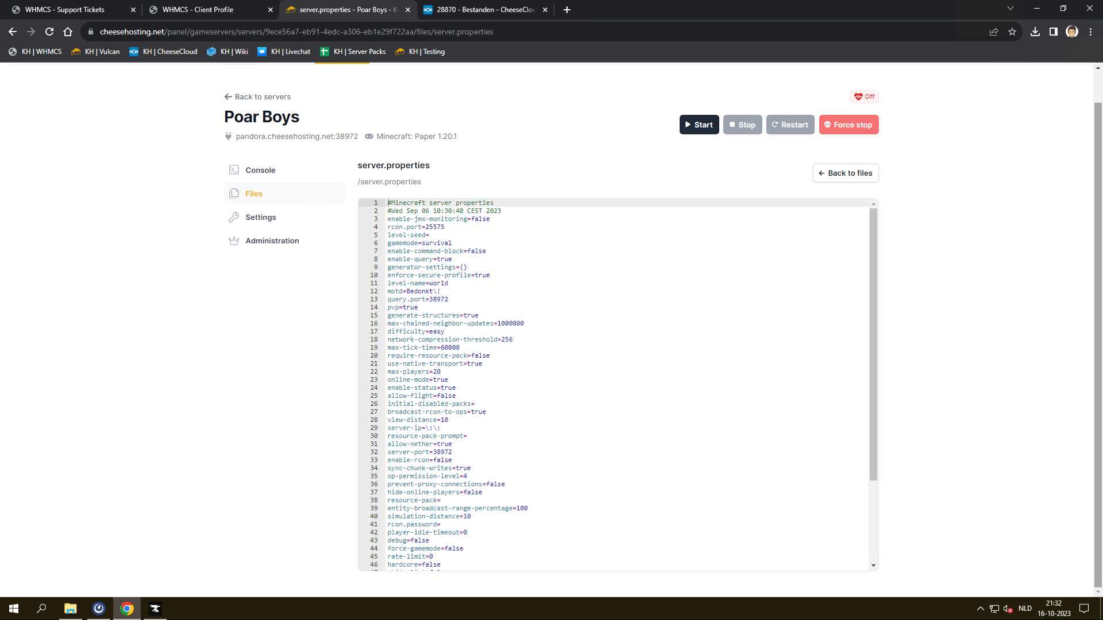1103x620 pixels.
Task: Click the heart monitor Off status badge
Action: [x=864, y=96]
